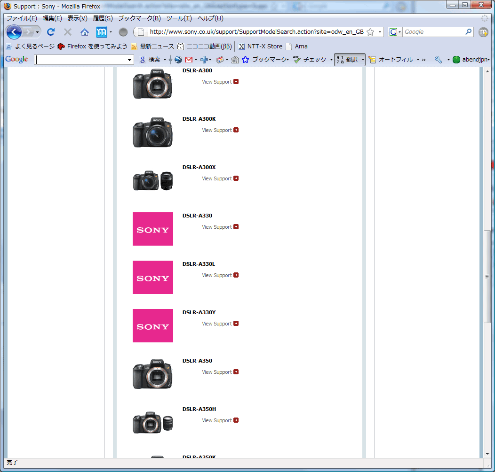Open the NTT-X Store bookmark

tap(260, 46)
